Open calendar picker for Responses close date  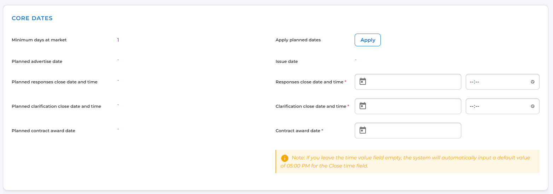tap(363, 82)
